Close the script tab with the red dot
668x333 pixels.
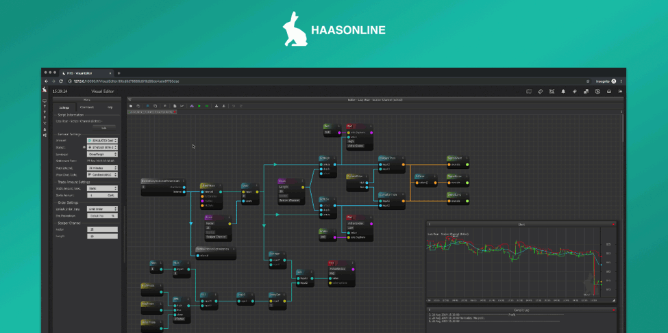(x=175, y=112)
